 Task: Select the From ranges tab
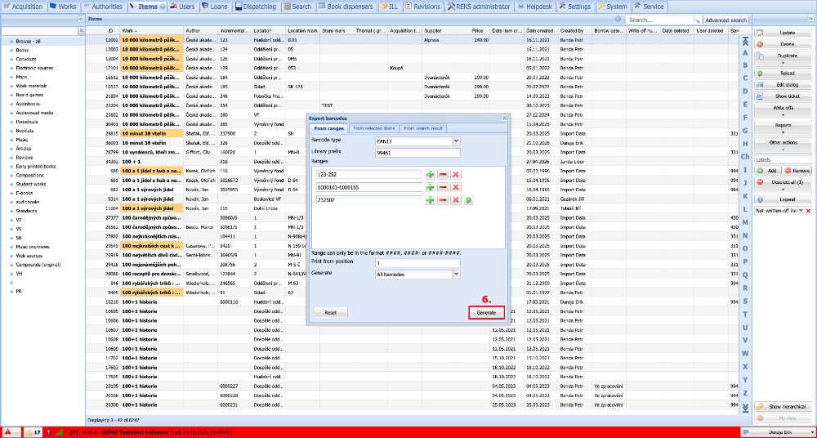(328, 128)
